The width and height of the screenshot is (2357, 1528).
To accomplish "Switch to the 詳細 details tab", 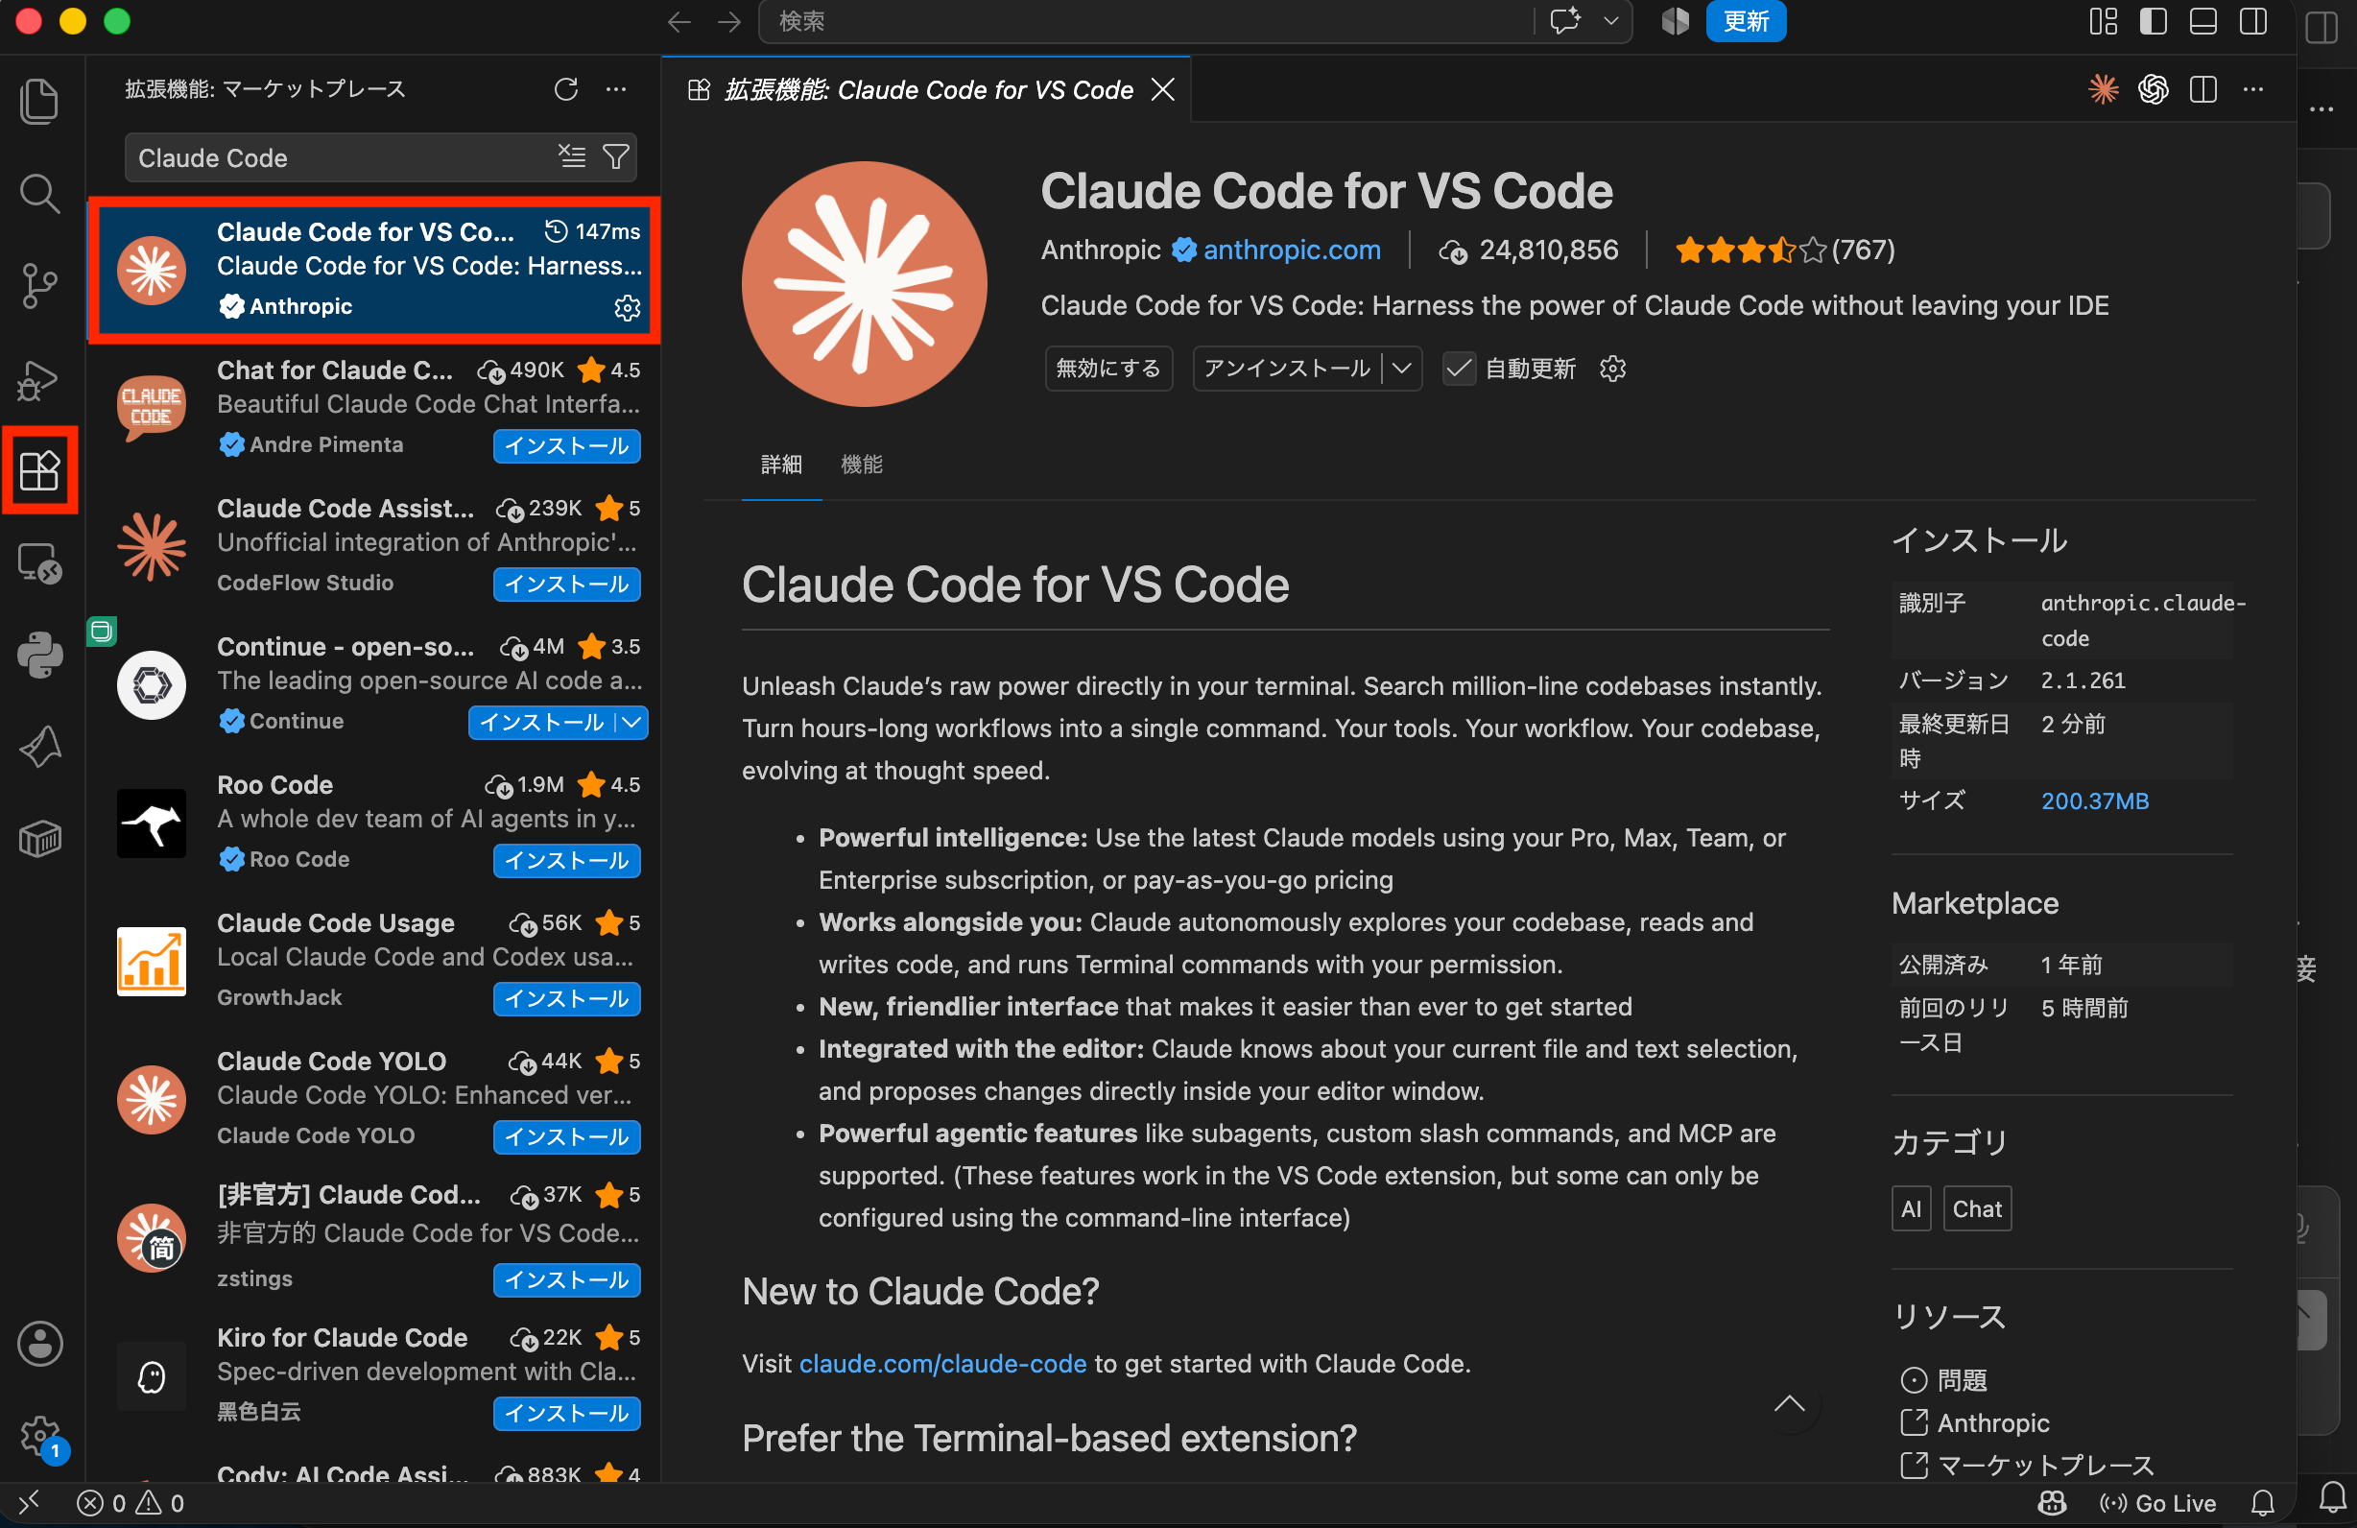I will [780, 464].
